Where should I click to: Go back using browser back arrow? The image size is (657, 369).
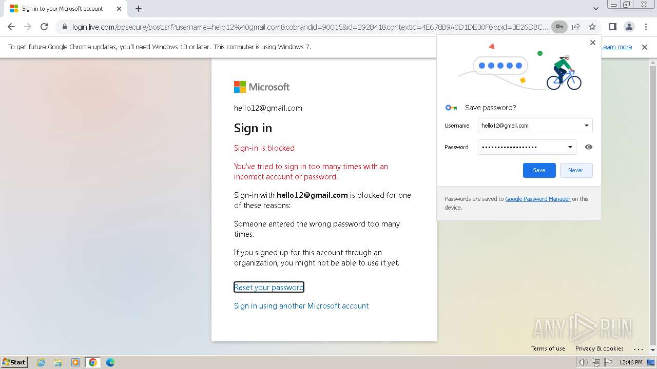click(x=11, y=27)
